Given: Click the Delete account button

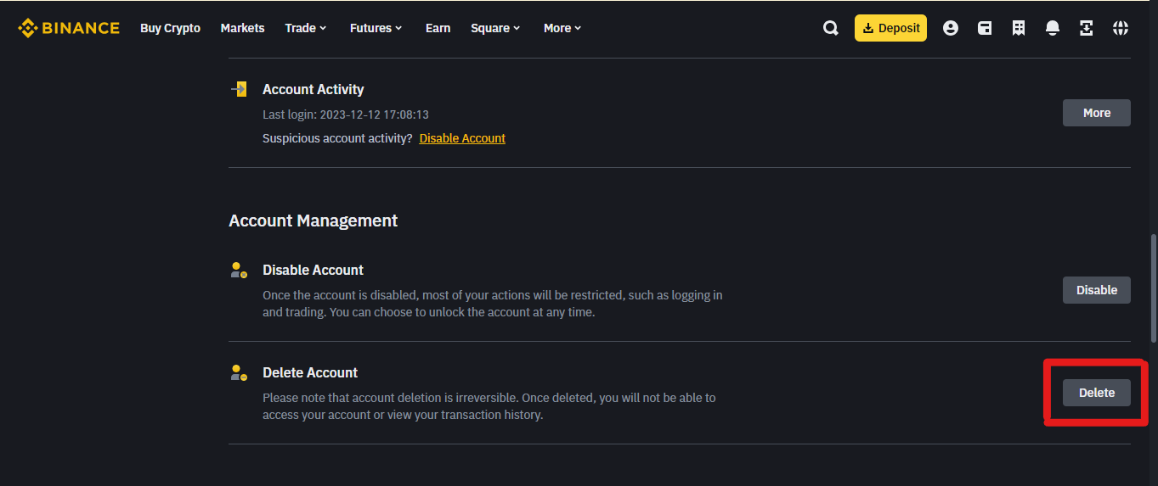Looking at the screenshot, I should [1097, 393].
